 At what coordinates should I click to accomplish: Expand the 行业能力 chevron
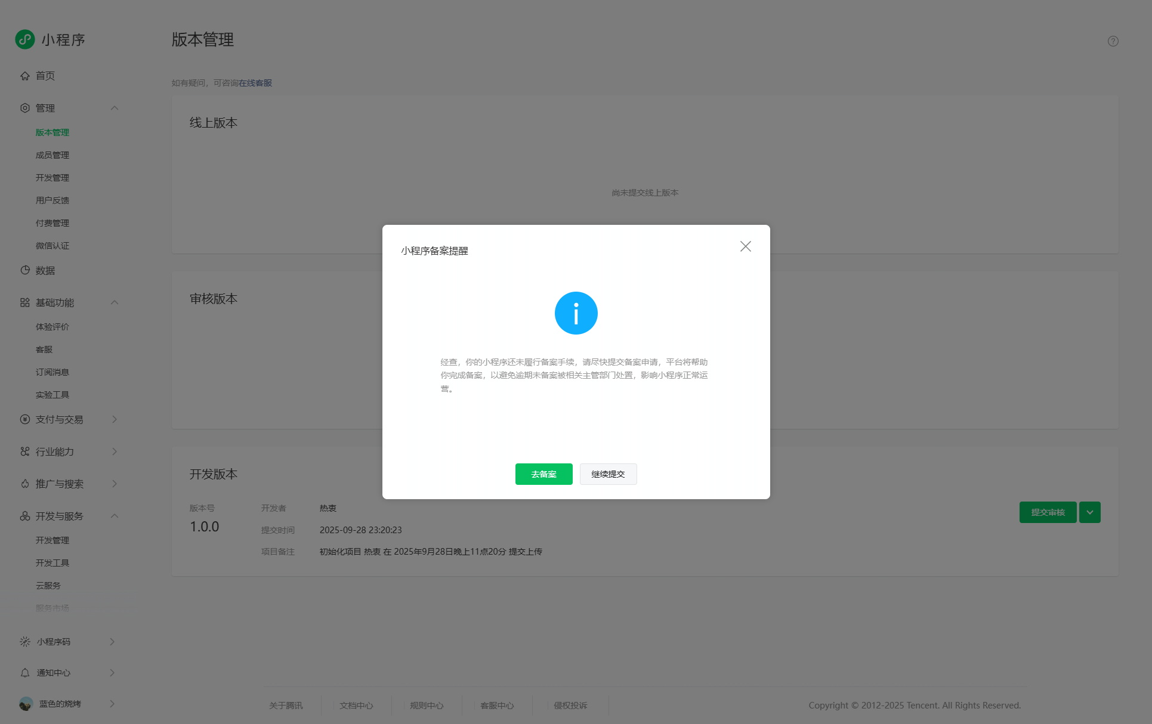(x=115, y=451)
